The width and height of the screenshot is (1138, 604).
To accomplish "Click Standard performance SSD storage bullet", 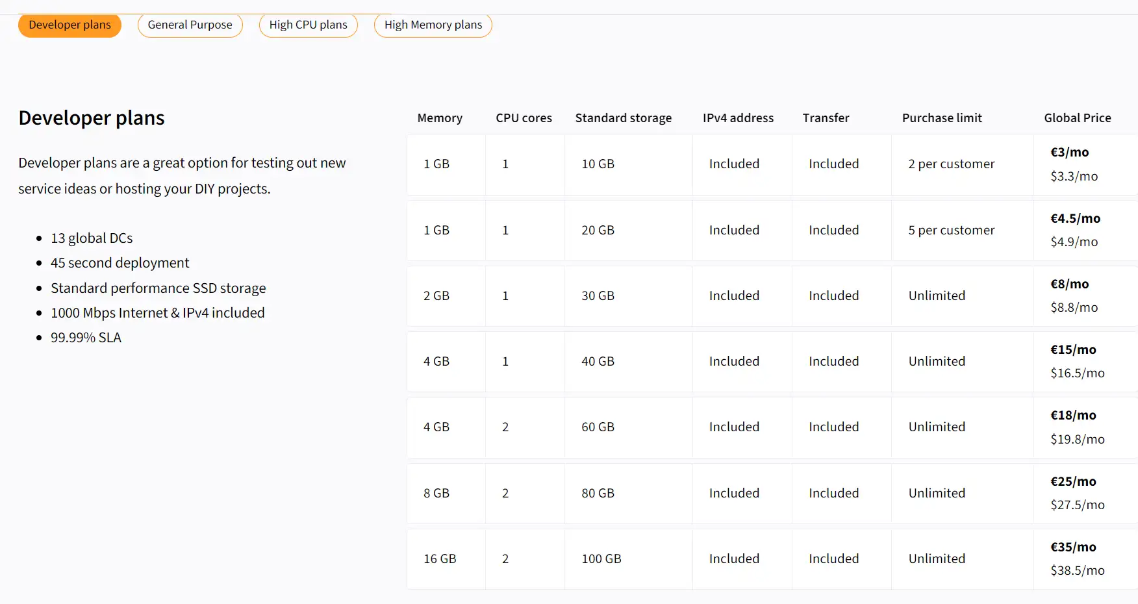I will coord(158,288).
